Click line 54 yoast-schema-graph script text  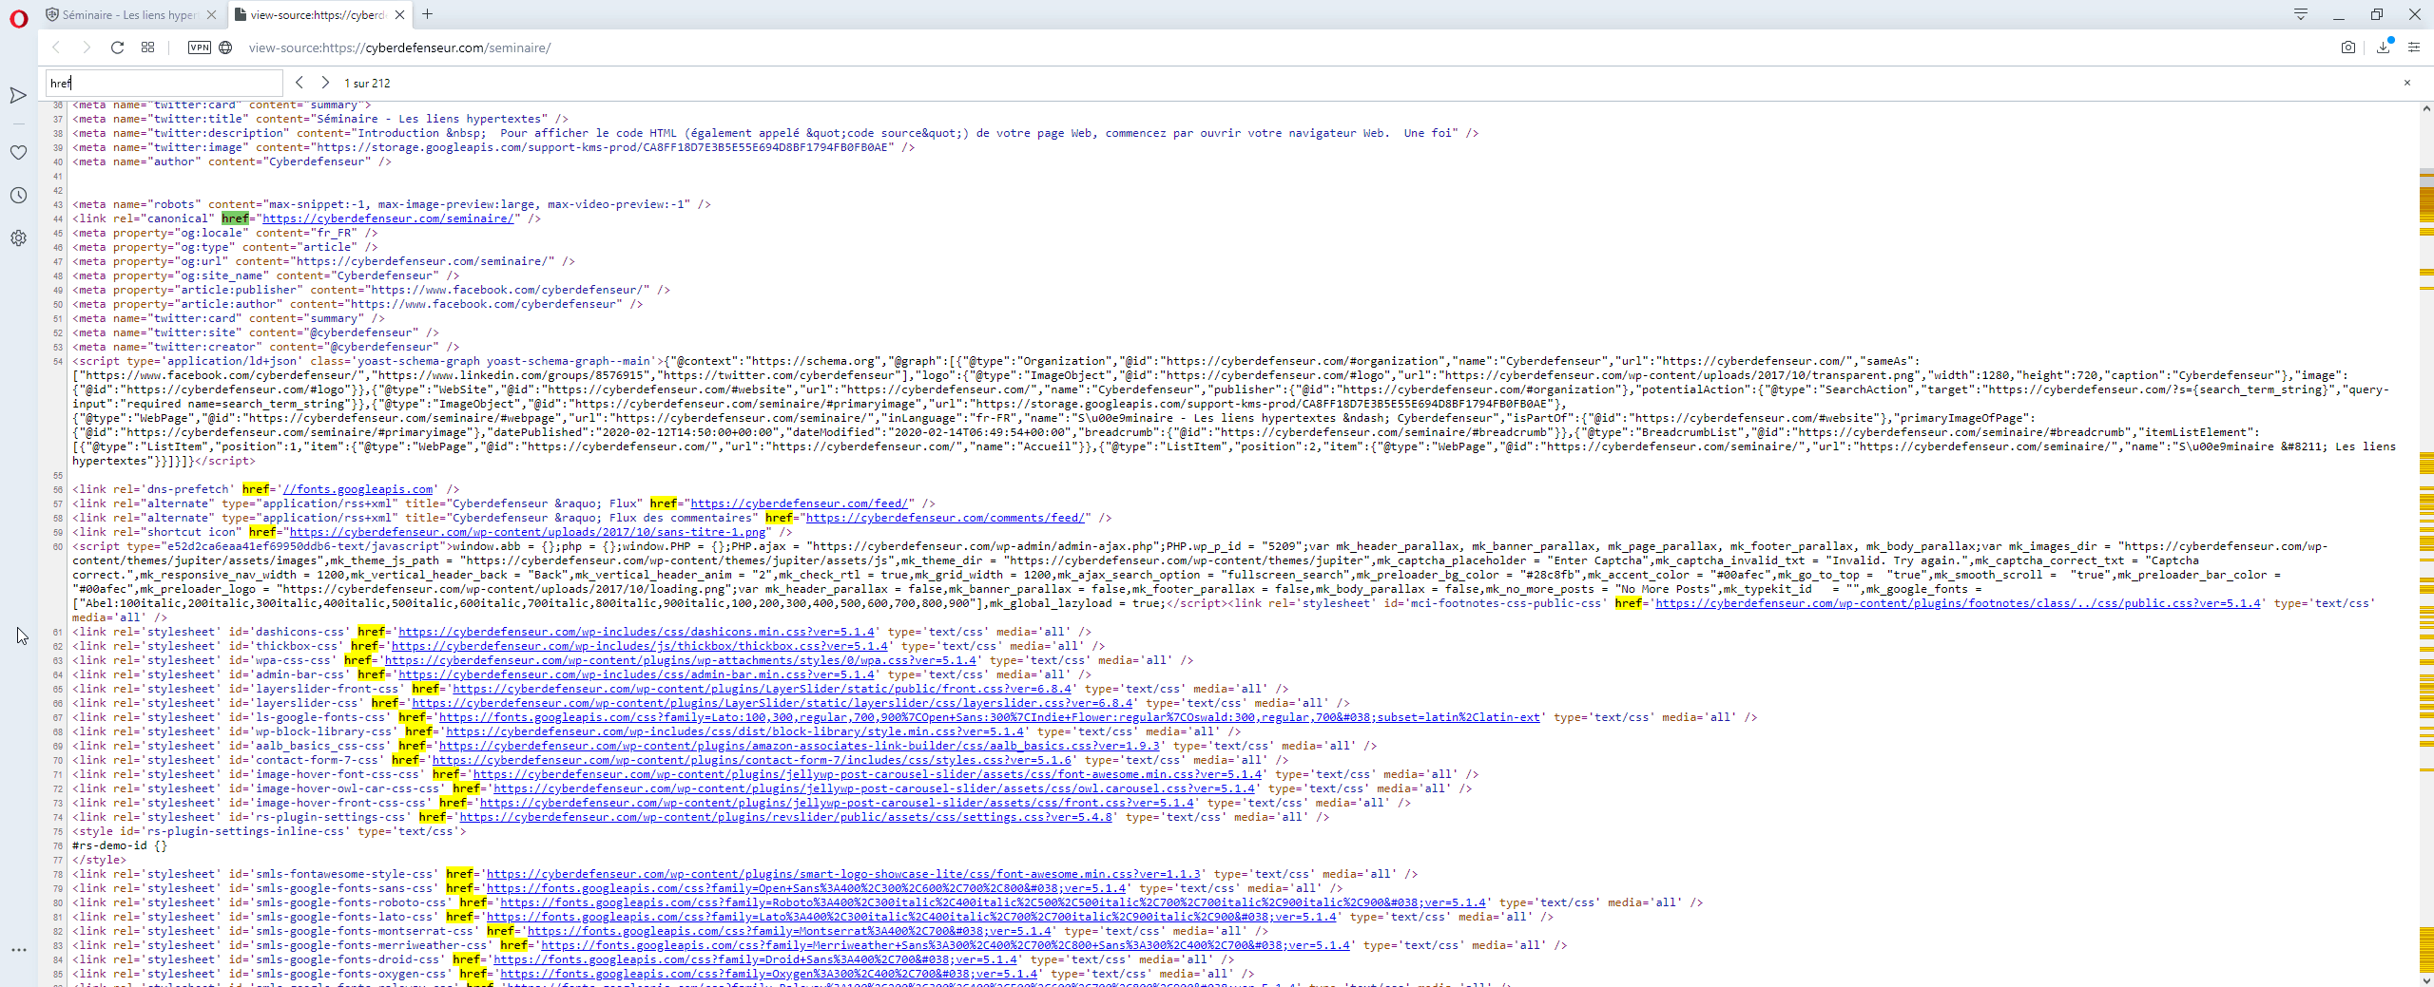1234,410
